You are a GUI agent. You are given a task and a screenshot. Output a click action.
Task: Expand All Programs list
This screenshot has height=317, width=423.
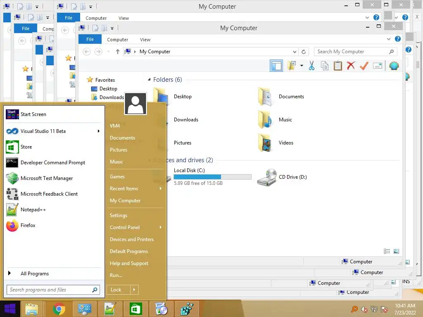click(53, 274)
